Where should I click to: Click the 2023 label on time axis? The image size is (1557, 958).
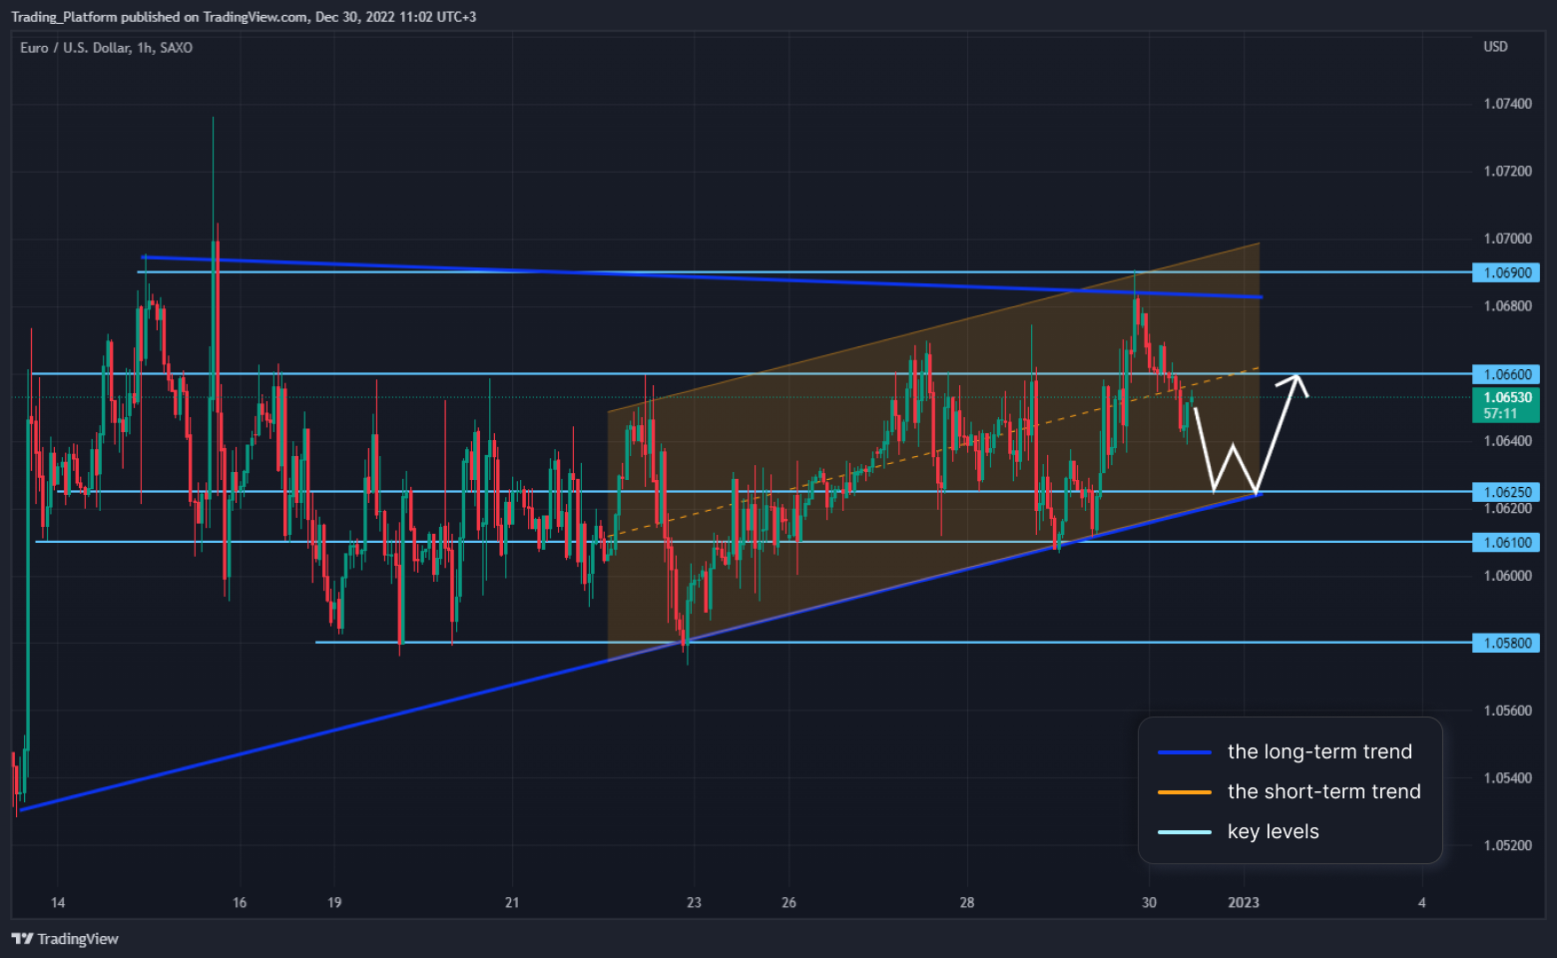[1244, 902]
